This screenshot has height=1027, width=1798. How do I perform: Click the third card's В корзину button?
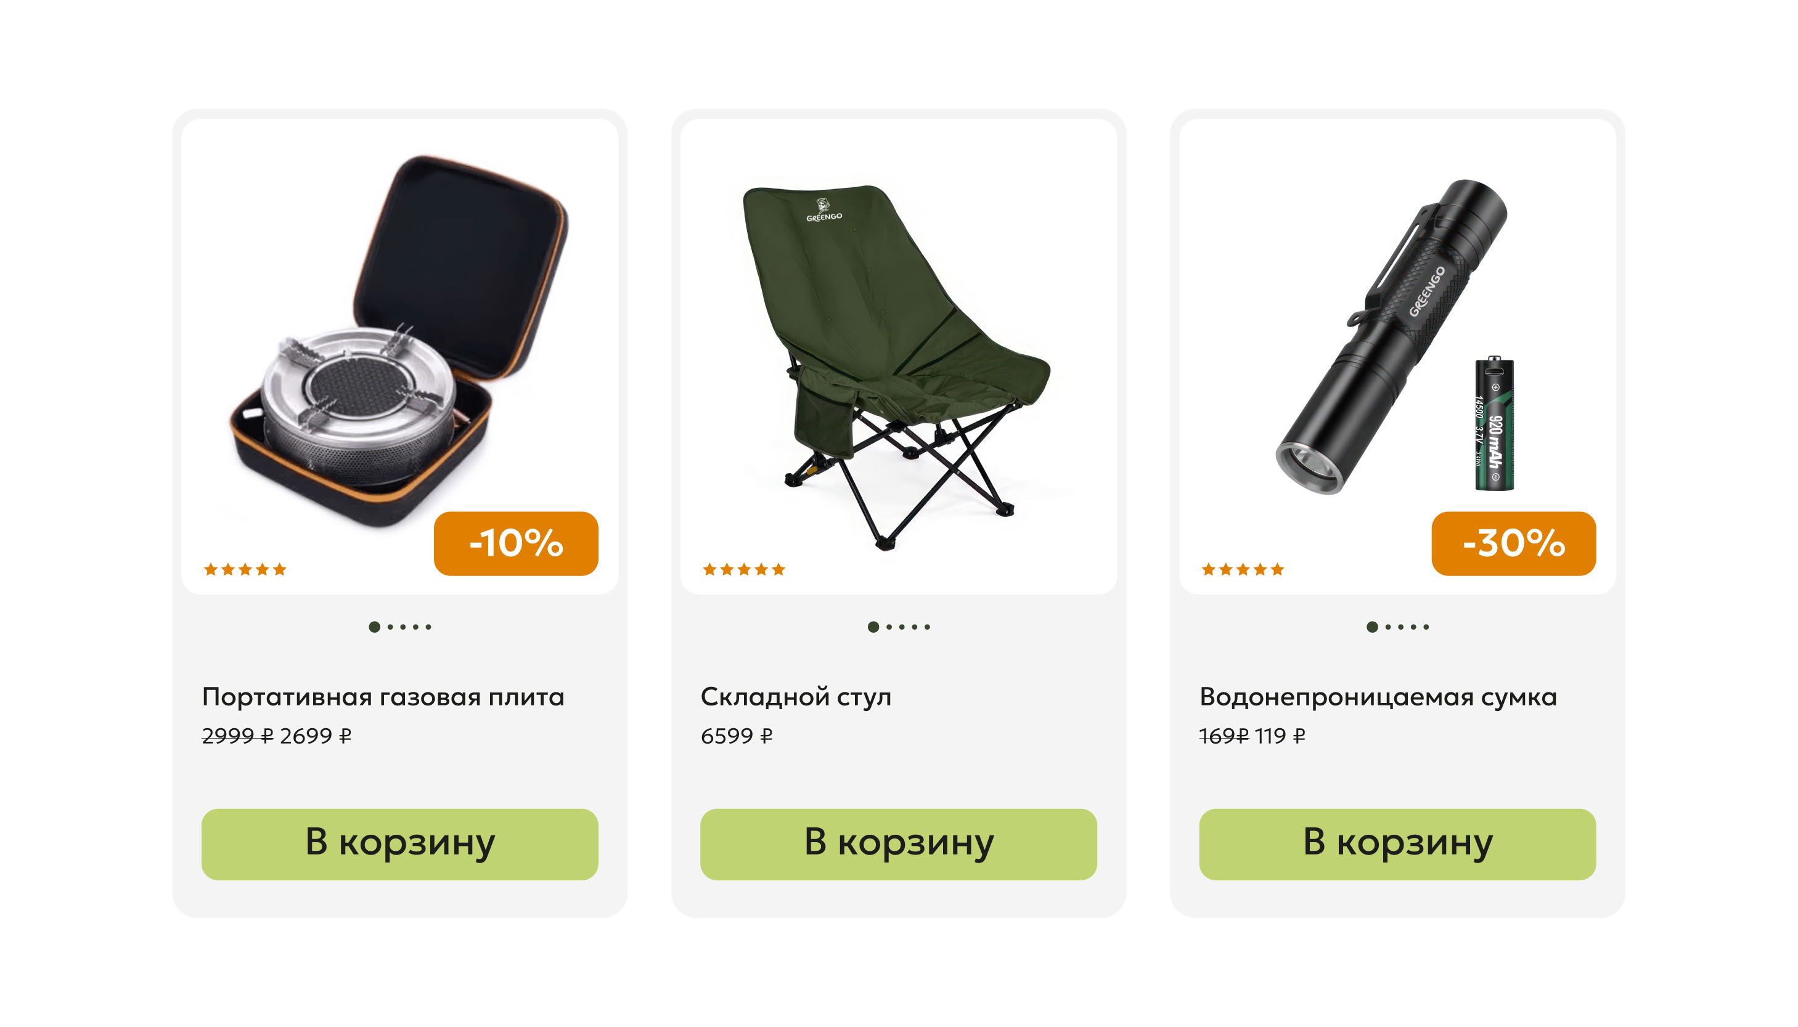click(1397, 843)
